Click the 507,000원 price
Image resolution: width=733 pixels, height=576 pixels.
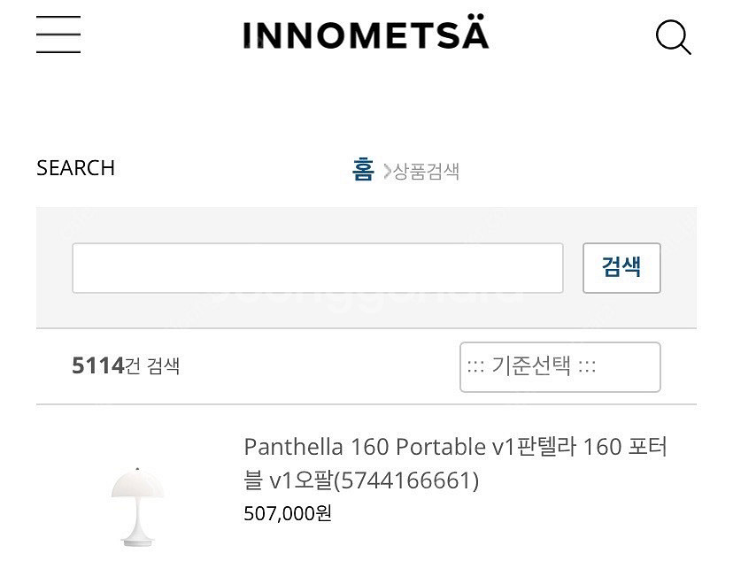(288, 513)
